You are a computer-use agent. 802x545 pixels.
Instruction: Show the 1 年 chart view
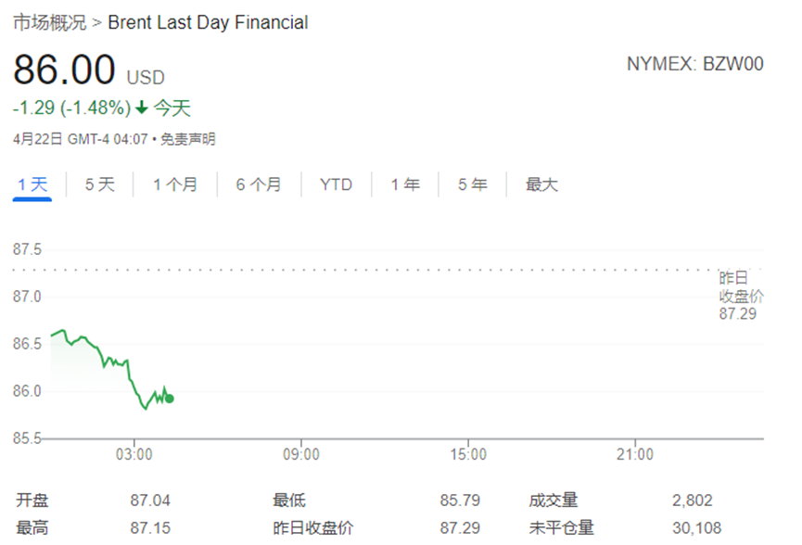pyautogui.click(x=405, y=184)
